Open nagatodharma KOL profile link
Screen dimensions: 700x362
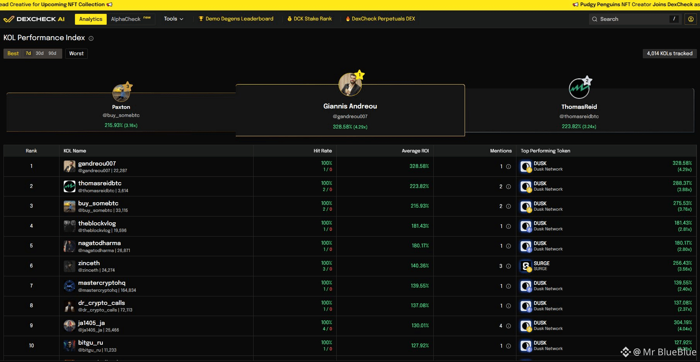pyautogui.click(x=99, y=243)
